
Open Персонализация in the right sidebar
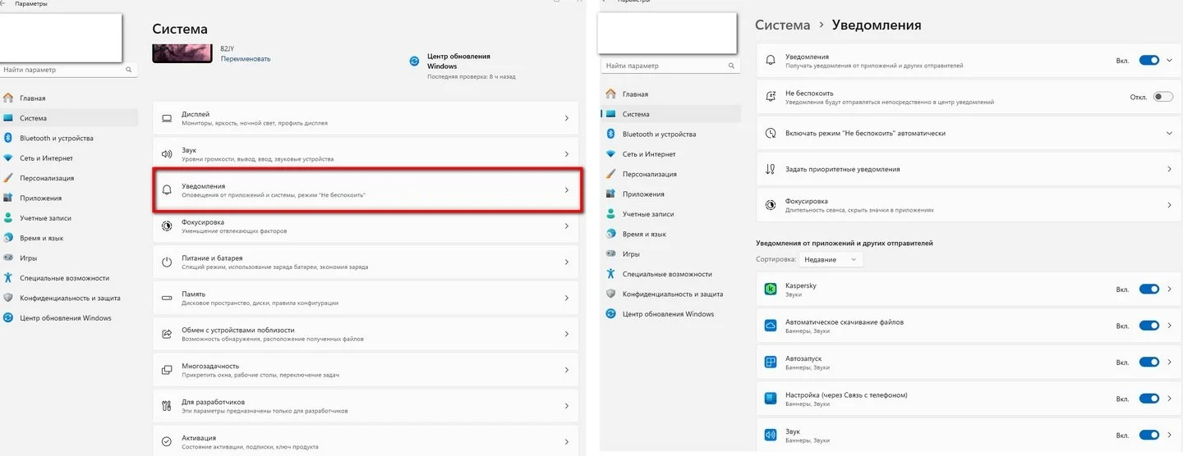pyautogui.click(x=649, y=174)
